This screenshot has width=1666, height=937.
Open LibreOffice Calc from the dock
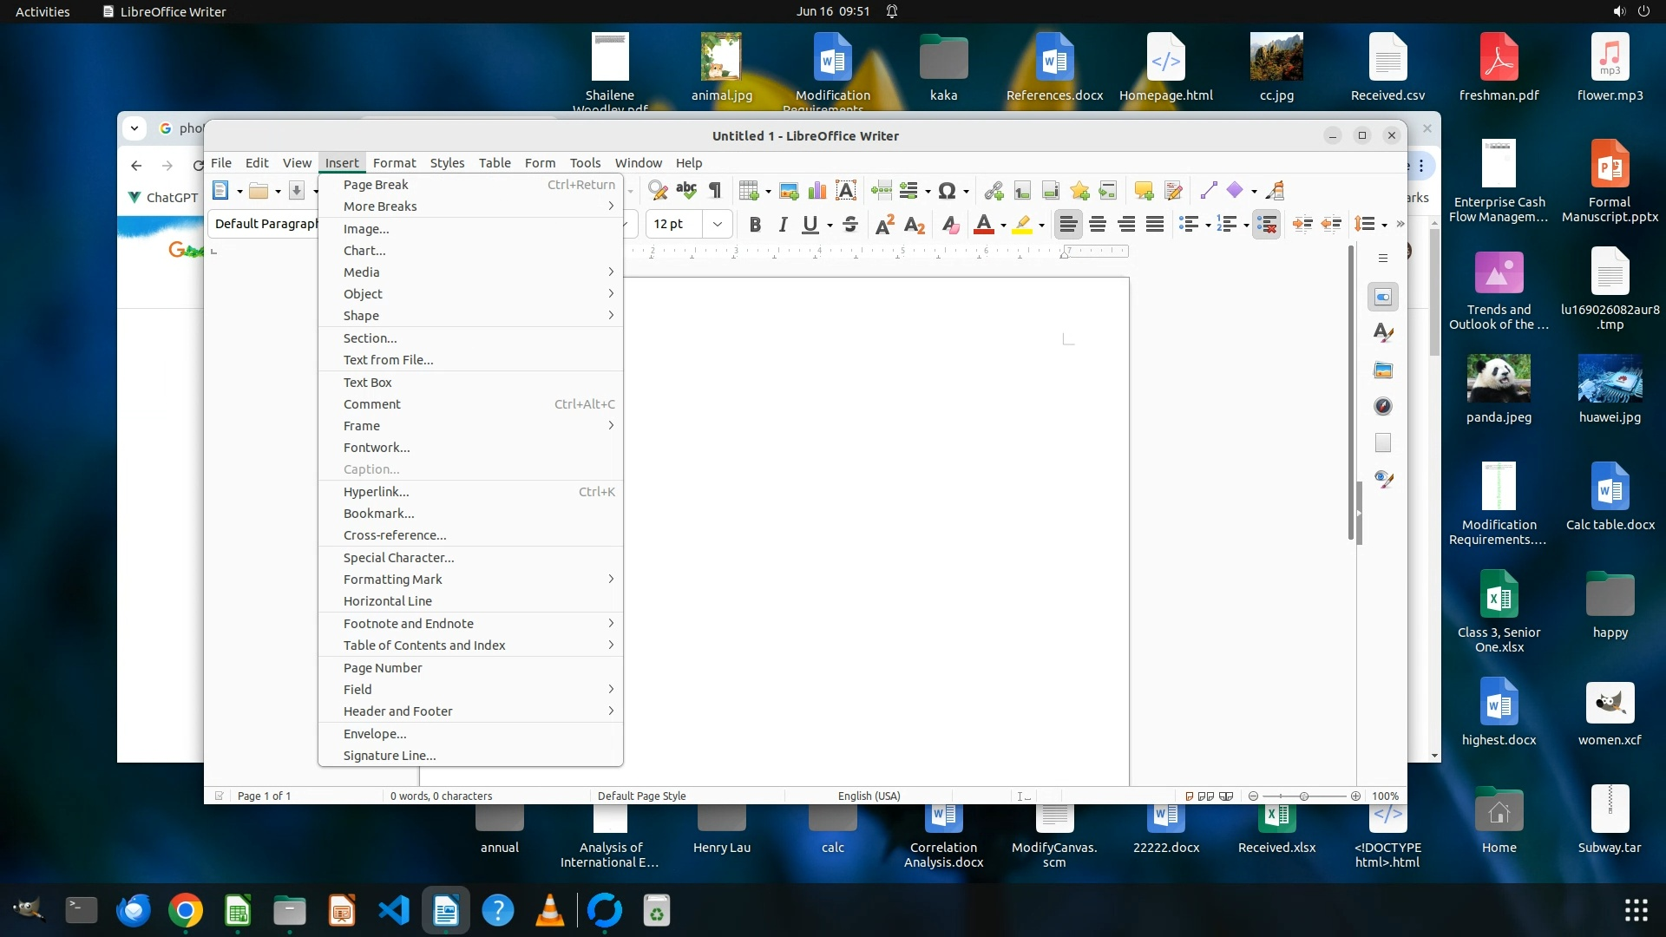238,911
